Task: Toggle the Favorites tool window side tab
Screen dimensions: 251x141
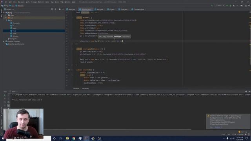Action: point(2,124)
